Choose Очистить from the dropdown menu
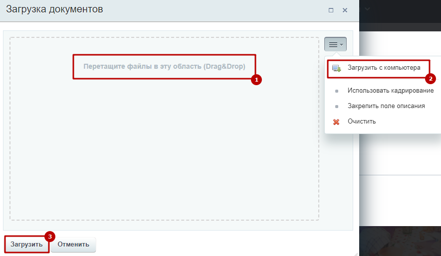 click(362, 122)
